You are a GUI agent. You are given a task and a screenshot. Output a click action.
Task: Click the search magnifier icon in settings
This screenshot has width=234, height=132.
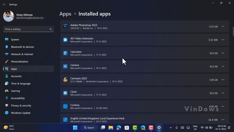click(50, 29)
